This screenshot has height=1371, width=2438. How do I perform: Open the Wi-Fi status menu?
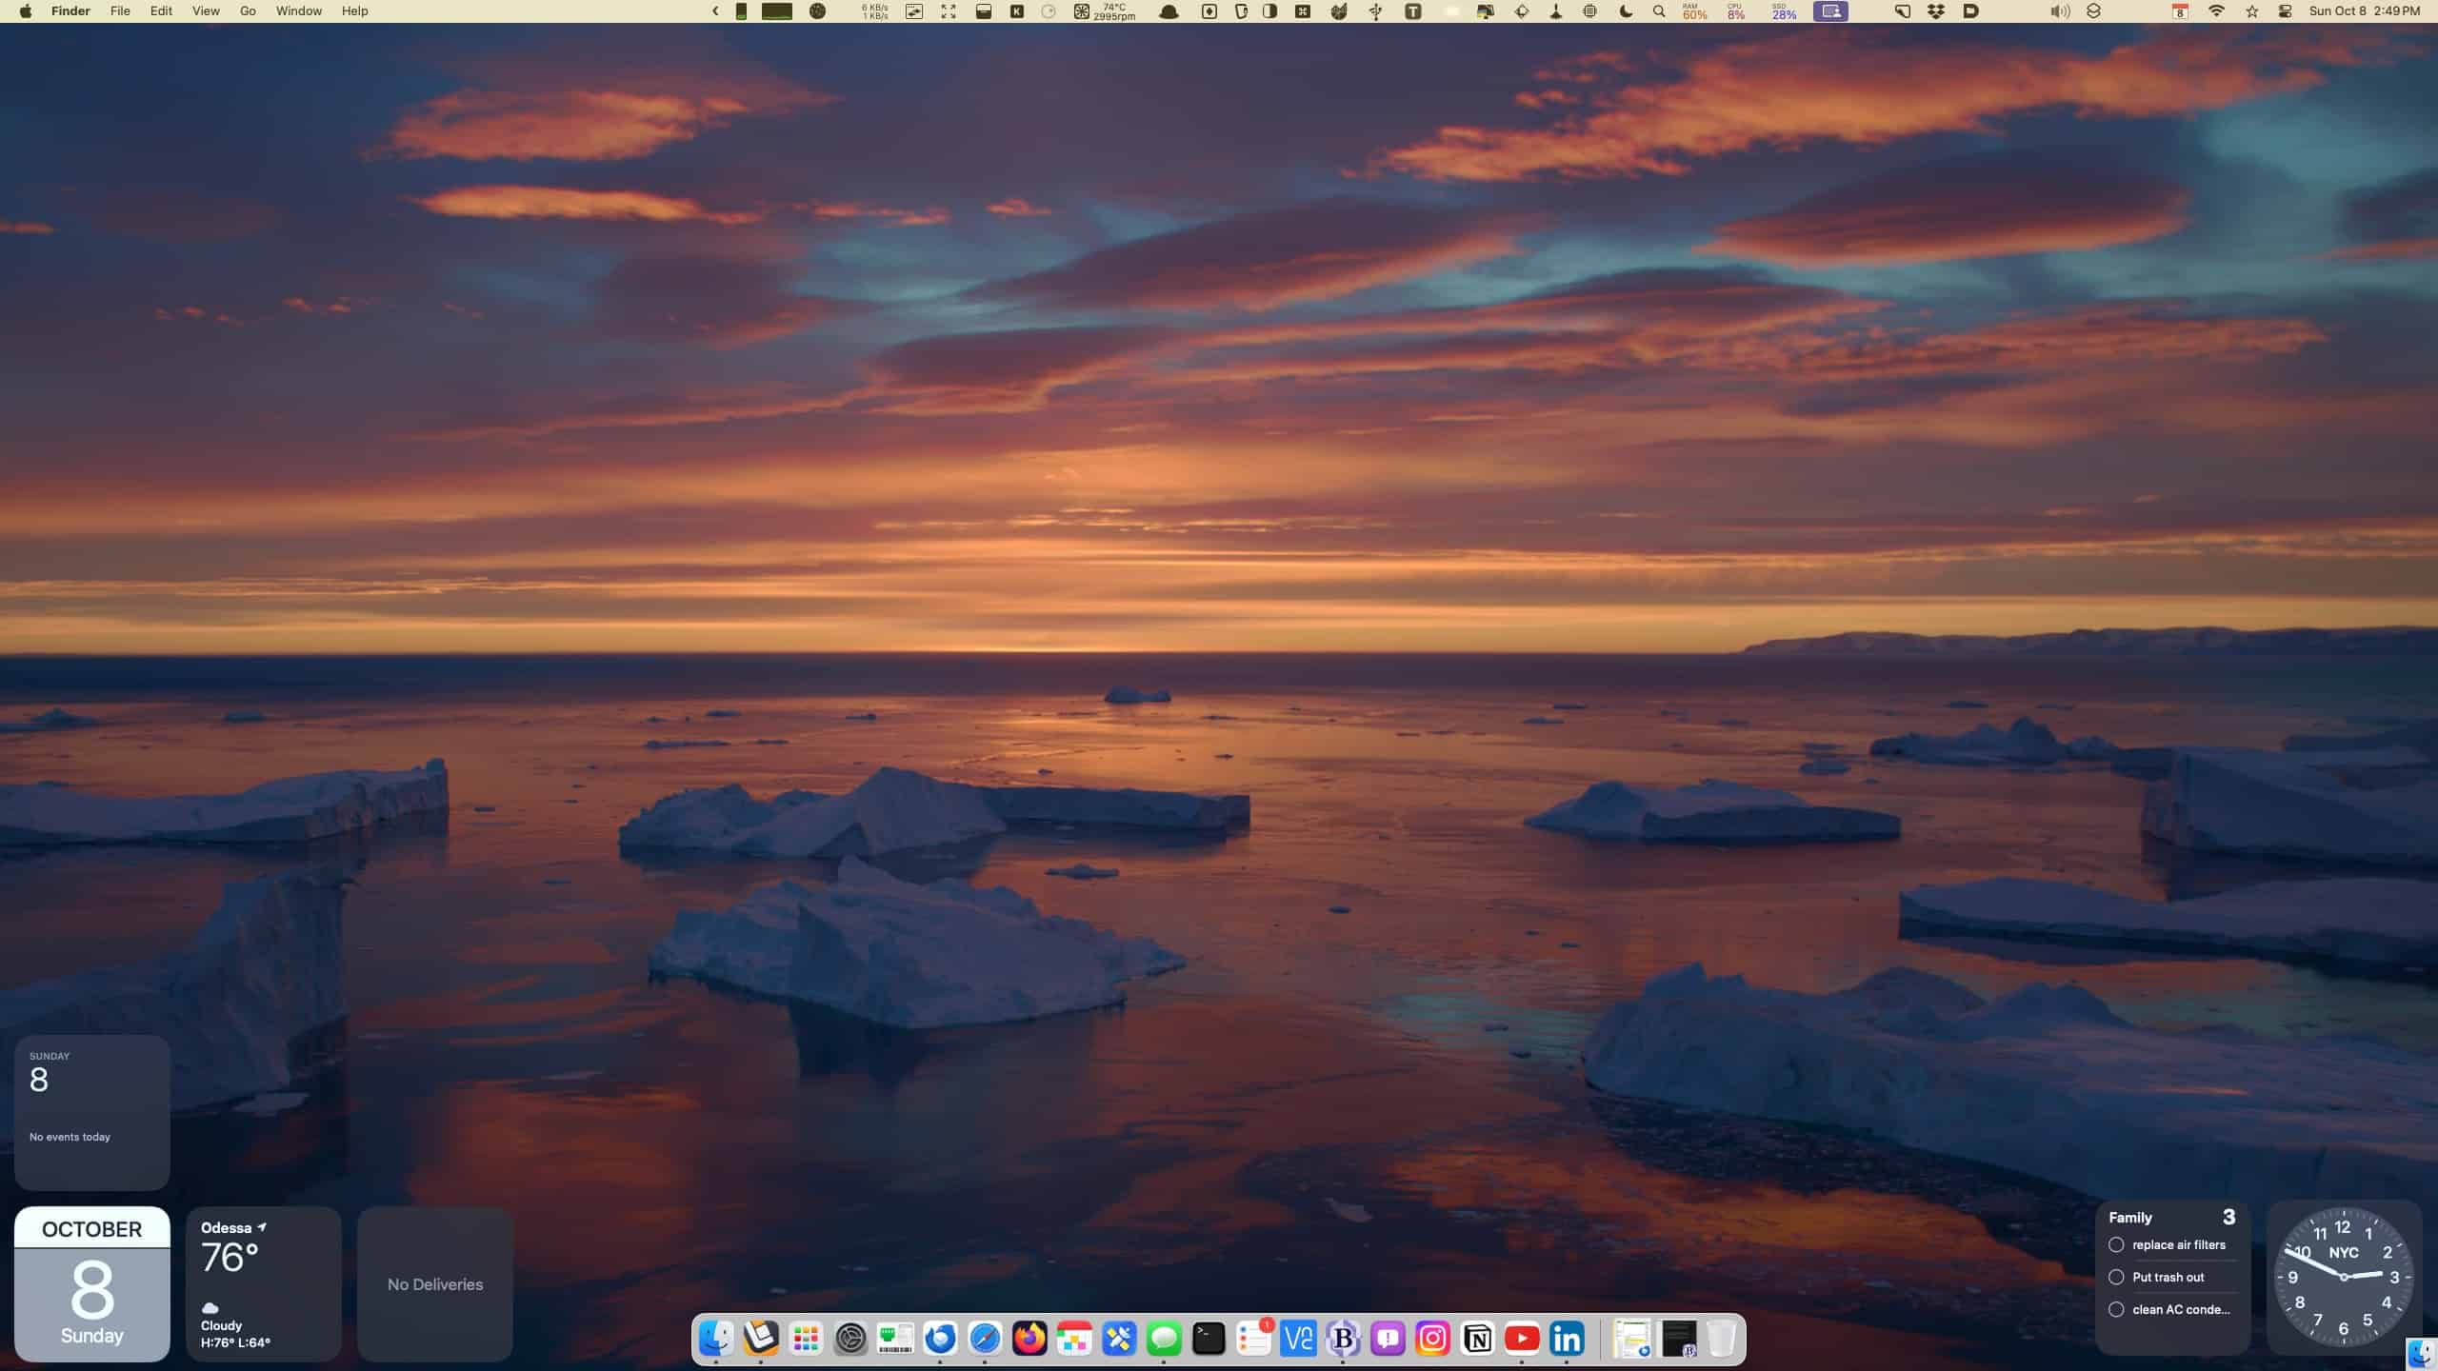coord(2216,11)
